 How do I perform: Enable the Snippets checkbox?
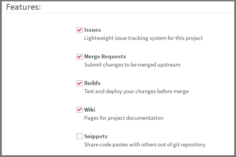79,137
